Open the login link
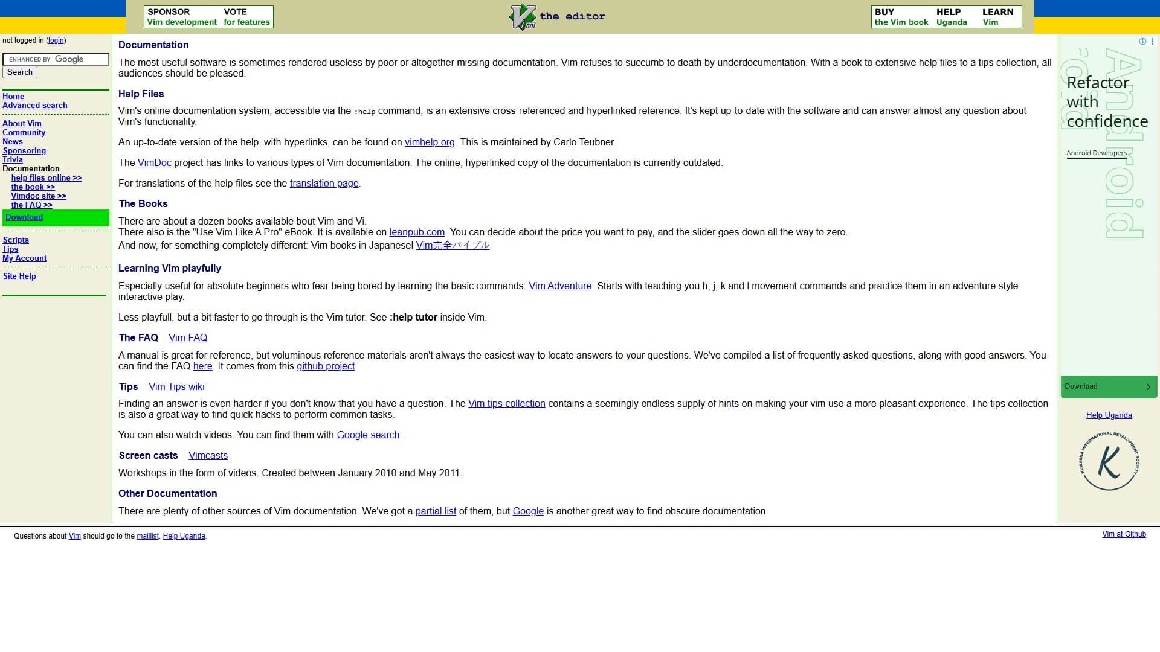Screen dimensions: 1160x652 pyautogui.click(x=56, y=40)
